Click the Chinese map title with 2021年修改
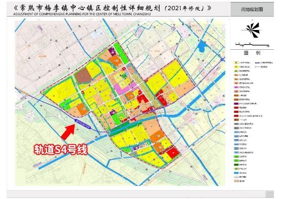The image size is (281, 199). click(x=113, y=8)
